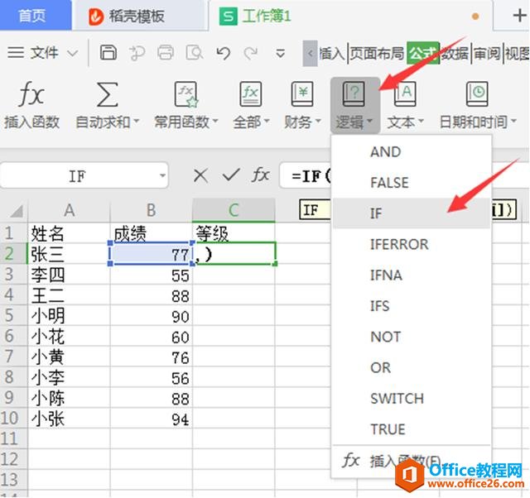Click the export PDF icon beside Save
This screenshot has height=498, width=530.
tap(137, 53)
